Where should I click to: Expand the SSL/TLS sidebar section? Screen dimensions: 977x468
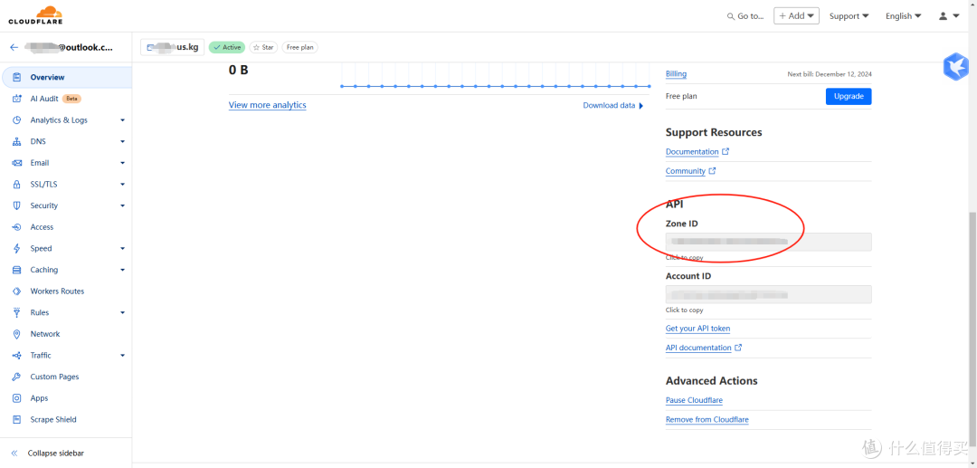[x=122, y=185]
